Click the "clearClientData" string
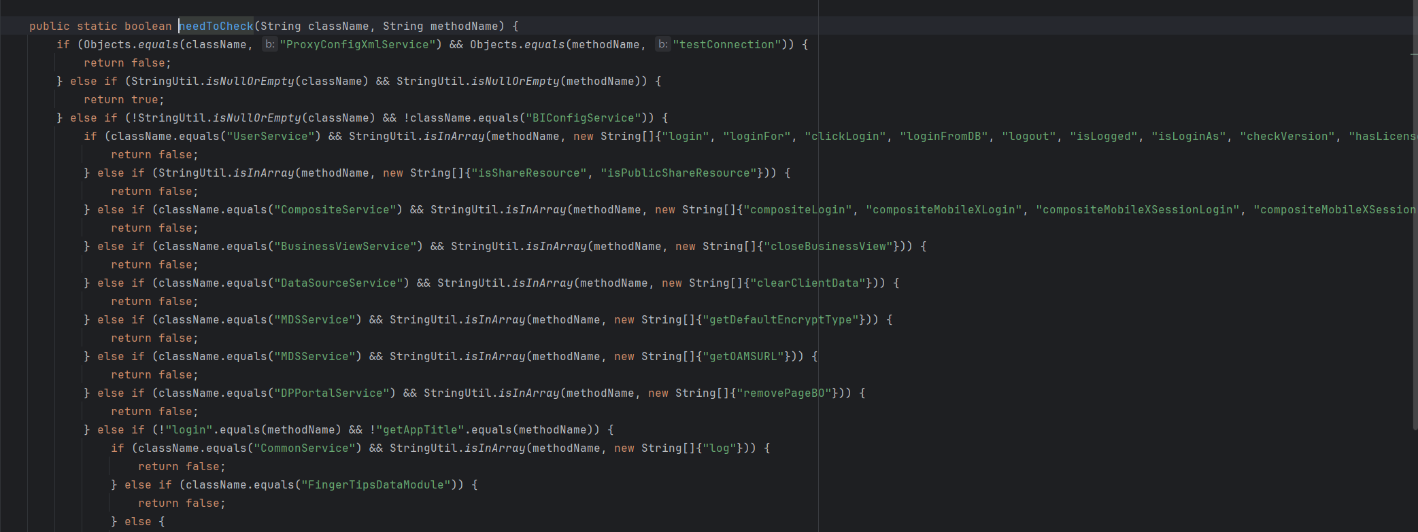The height and width of the screenshot is (532, 1418). [x=808, y=283]
